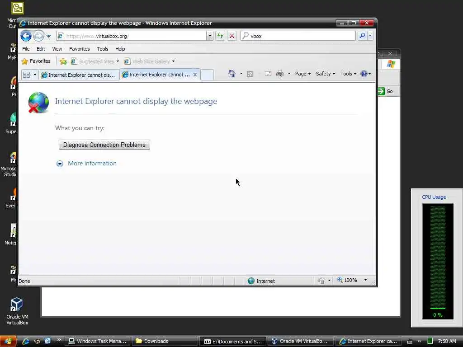Open the View menu
The width and height of the screenshot is (463, 347).
coord(57,49)
